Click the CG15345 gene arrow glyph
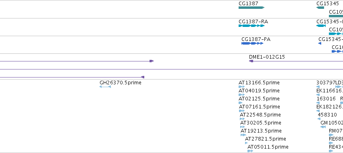Image resolution: width=343 pixels, height=153 pixels. (x=320, y=8)
